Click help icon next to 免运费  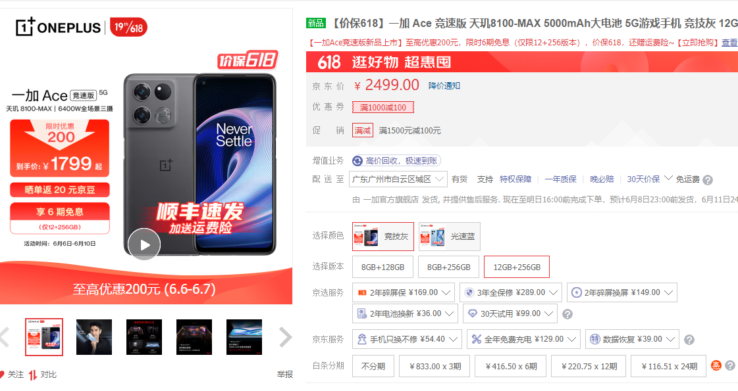708,179
